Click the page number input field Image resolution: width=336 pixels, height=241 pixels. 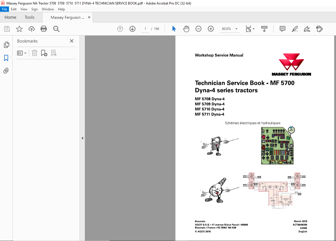coord(145,29)
